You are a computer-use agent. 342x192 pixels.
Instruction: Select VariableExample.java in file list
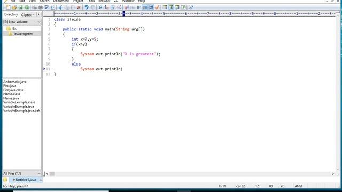pos(19,107)
